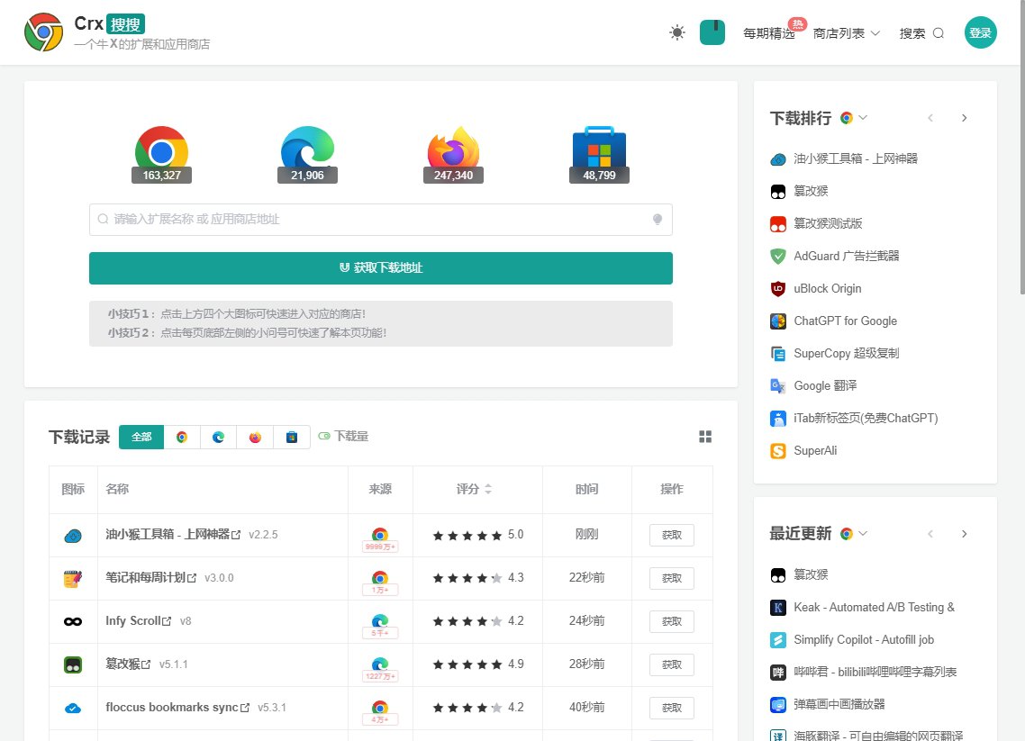
Task: Open floccus bookmarks sync link in table
Action: point(177,707)
